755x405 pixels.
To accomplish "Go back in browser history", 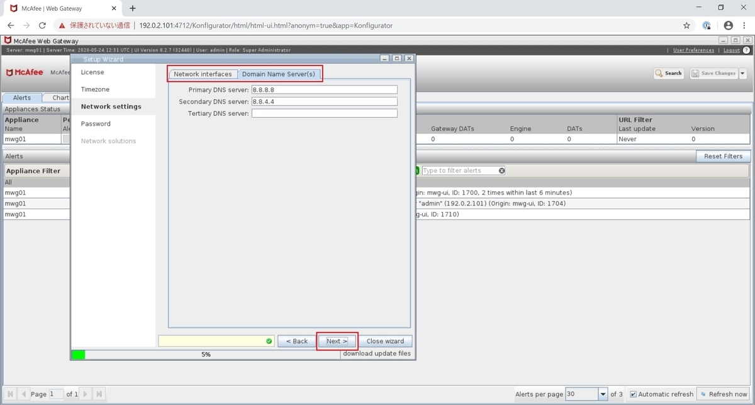I will [x=11, y=25].
